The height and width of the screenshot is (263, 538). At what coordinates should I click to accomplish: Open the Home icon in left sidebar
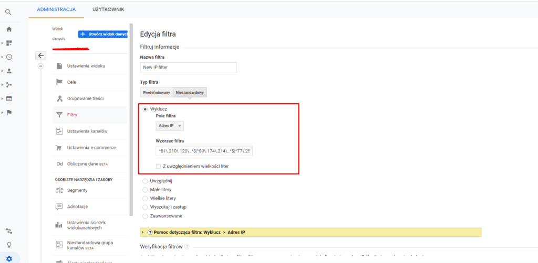[x=9, y=29]
